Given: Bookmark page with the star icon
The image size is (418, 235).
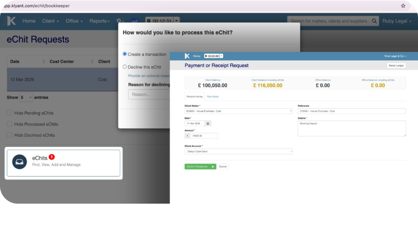Looking at the screenshot, I should pos(403,6).
